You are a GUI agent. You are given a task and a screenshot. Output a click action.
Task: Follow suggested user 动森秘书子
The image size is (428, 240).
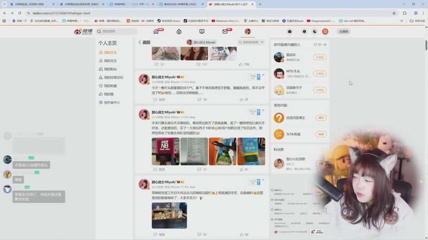319,90
